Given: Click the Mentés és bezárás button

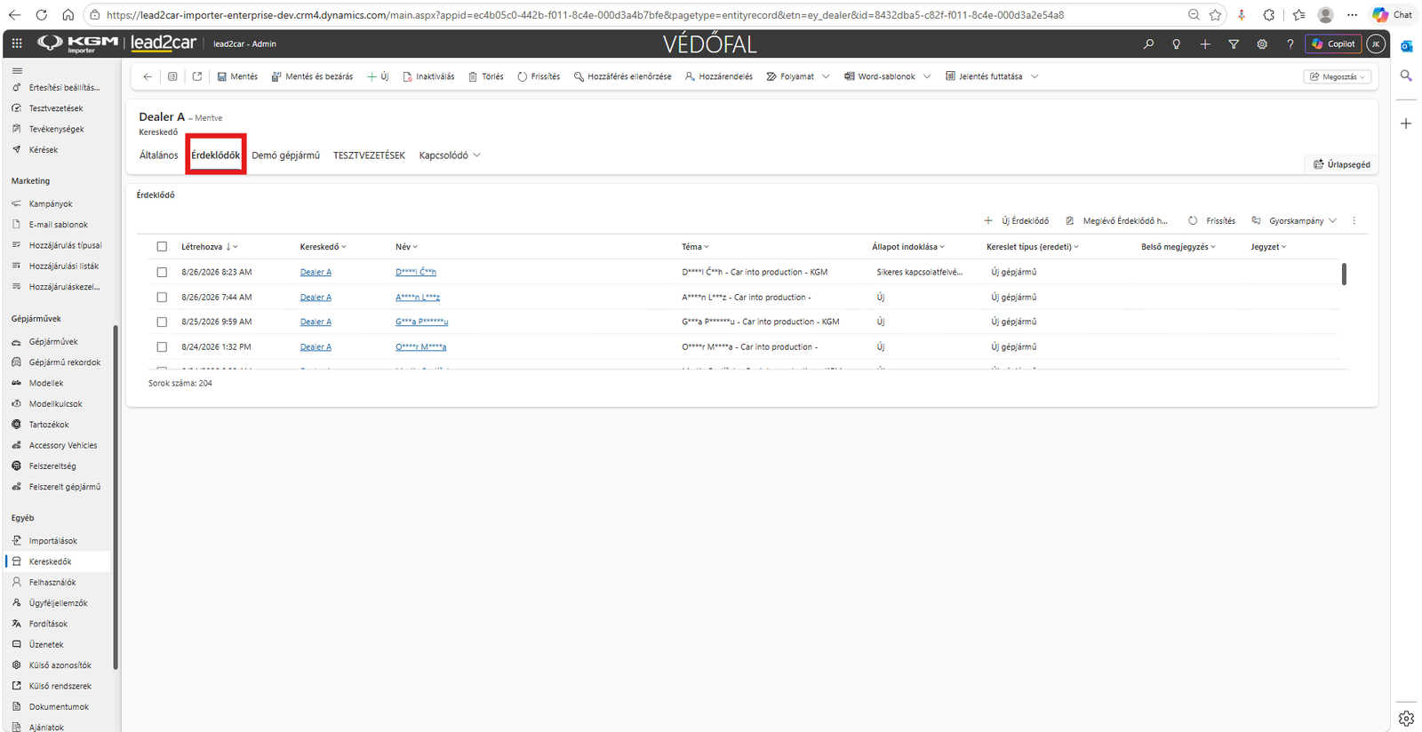Looking at the screenshot, I should [x=312, y=76].
